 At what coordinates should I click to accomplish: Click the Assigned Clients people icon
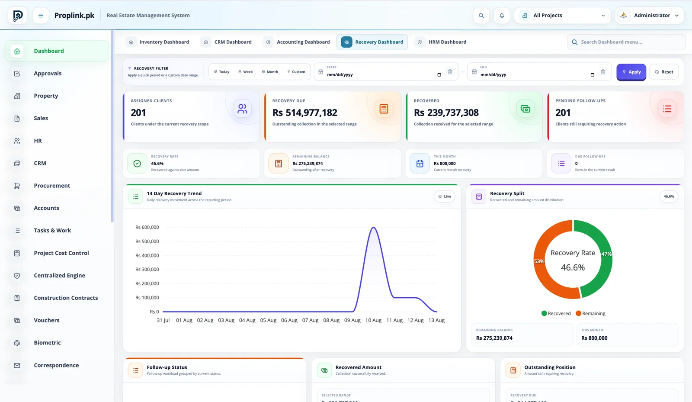tap(242, 109)
